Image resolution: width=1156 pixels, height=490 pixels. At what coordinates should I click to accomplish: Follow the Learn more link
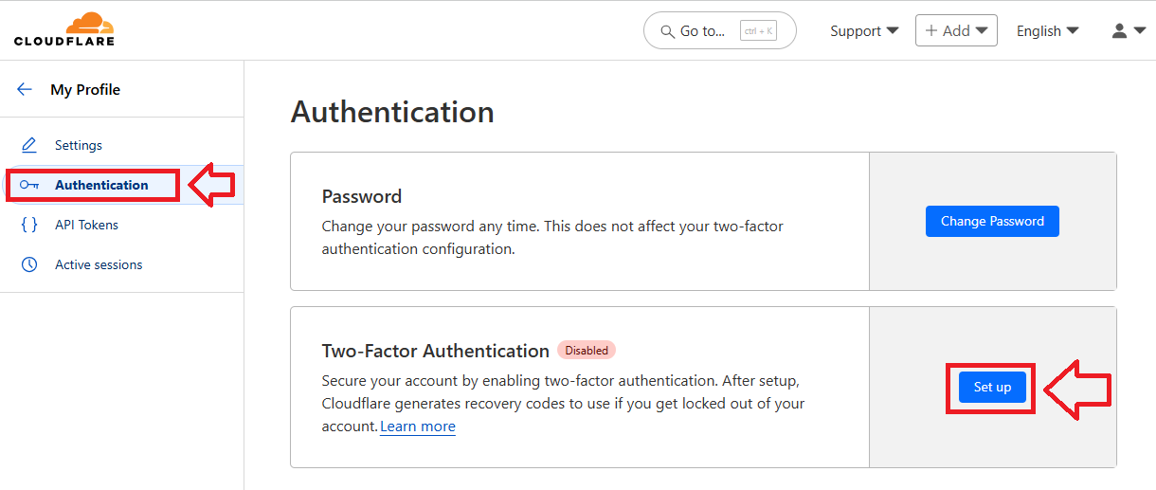coord(418,426)
